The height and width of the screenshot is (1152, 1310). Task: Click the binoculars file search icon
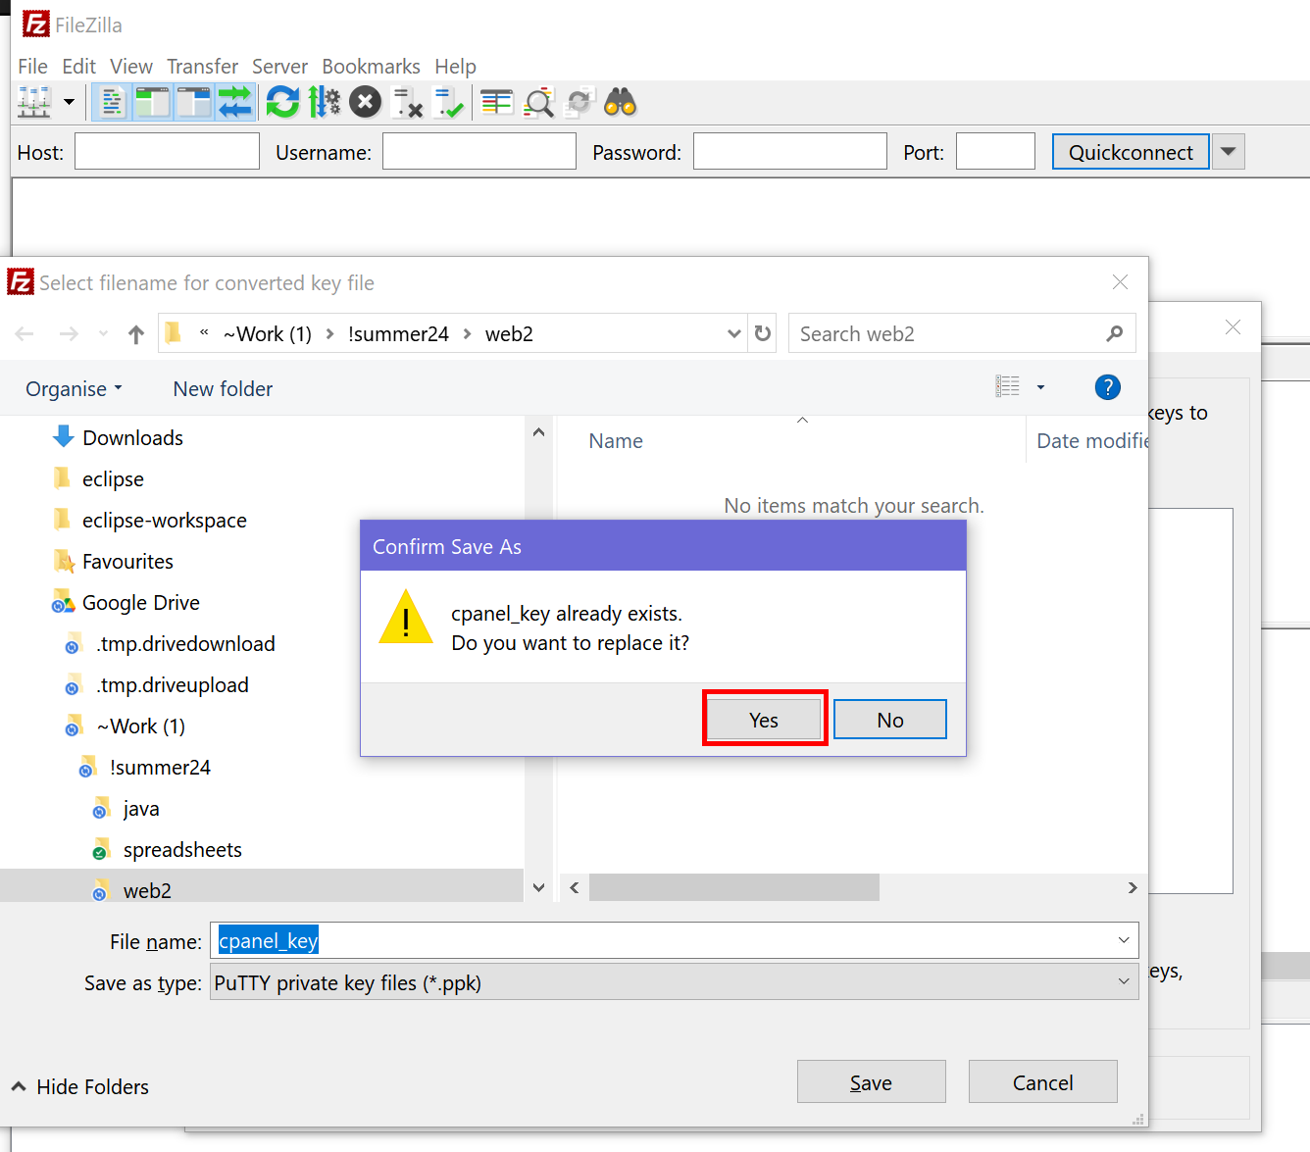tap(621, 102)
